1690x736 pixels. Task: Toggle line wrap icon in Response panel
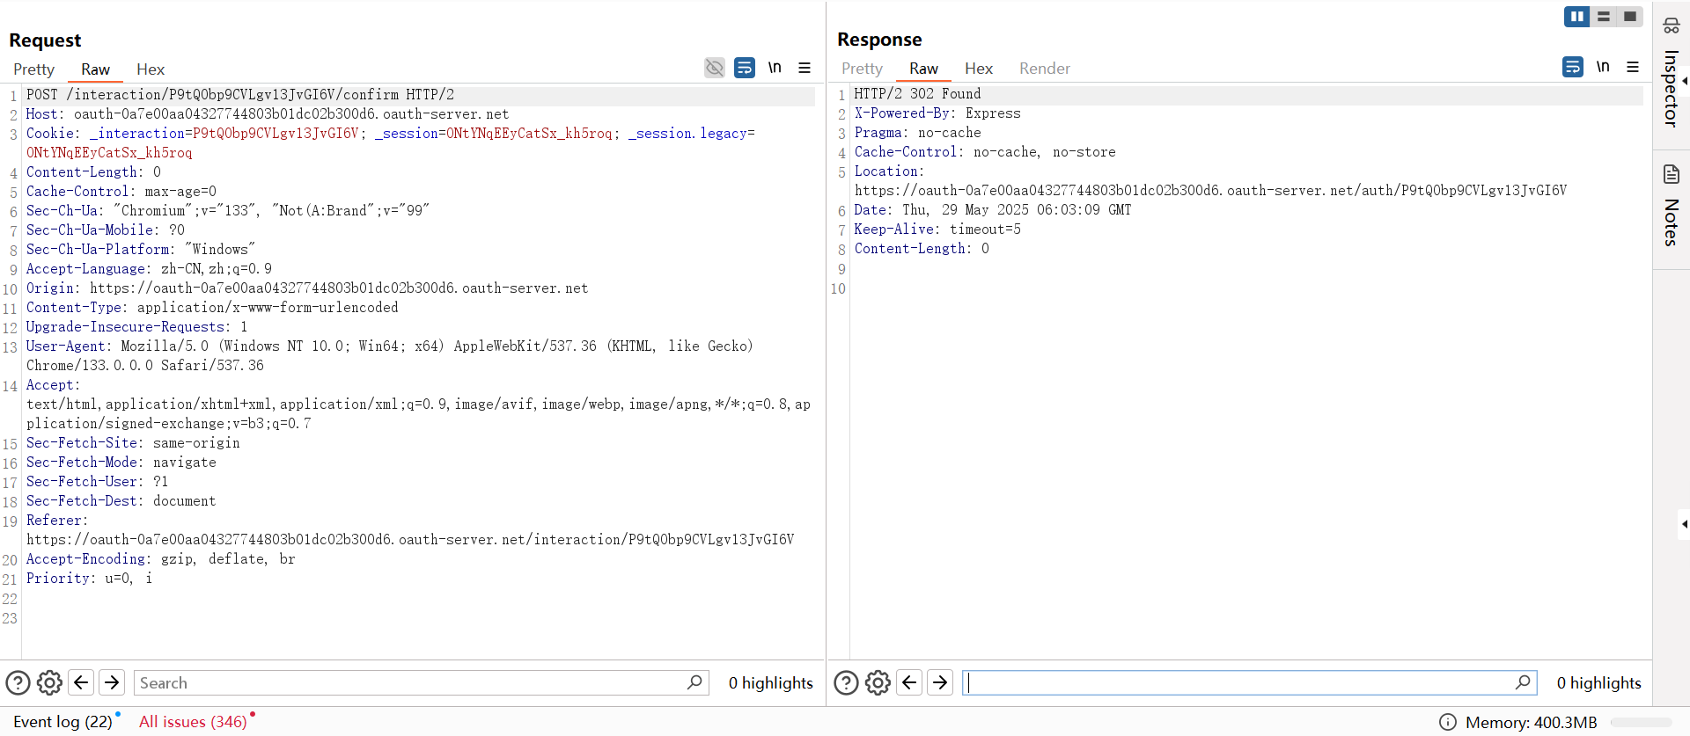click(x=1573, y=67)
